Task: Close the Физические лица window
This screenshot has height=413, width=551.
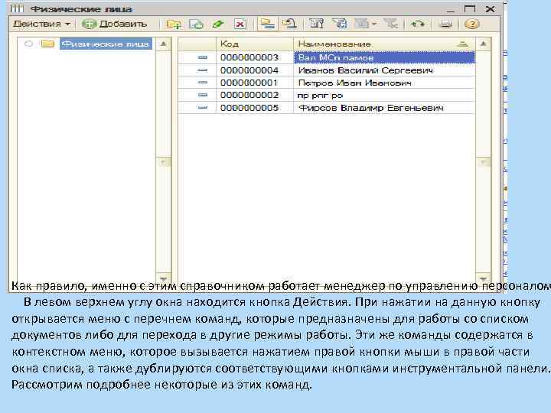Action: coord(490,8)
